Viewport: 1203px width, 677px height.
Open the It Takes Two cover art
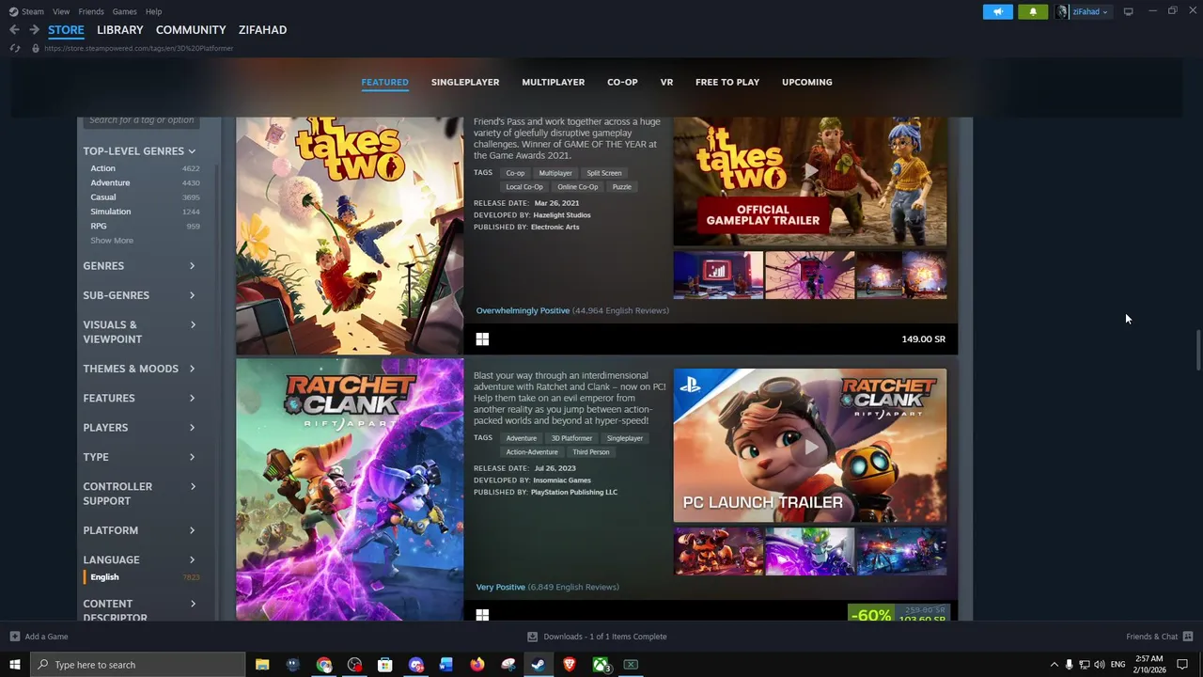click(350, 235)
